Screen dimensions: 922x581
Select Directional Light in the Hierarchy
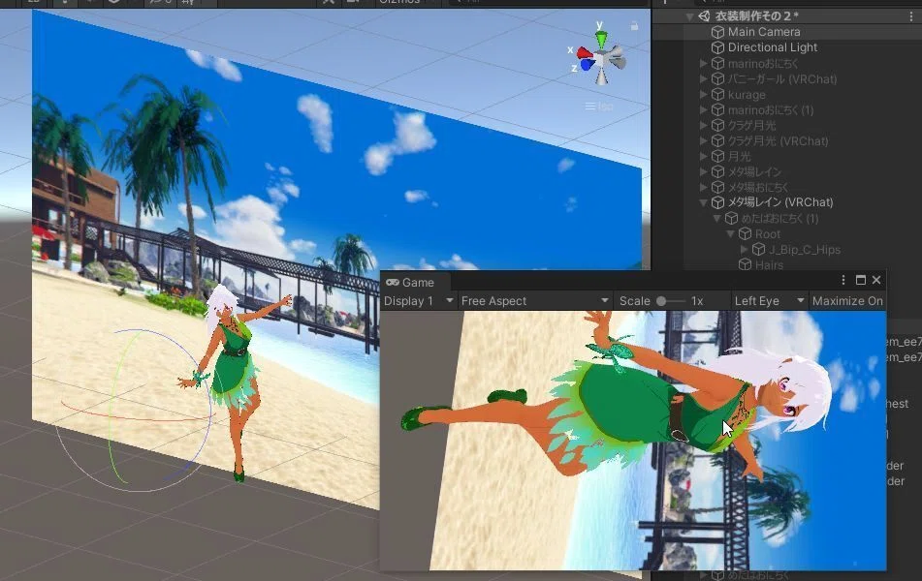coord(772,47)
